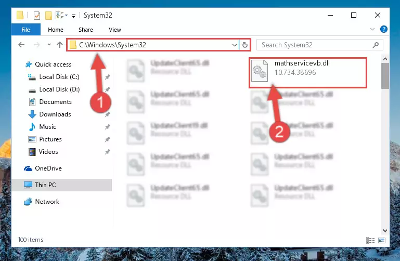Screen dimensions: 400x261
Task: Switch to large icons view button
Action: (382, 240)
